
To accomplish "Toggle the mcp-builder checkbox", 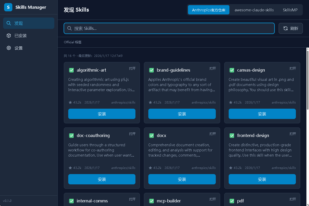I will point(152,201).
